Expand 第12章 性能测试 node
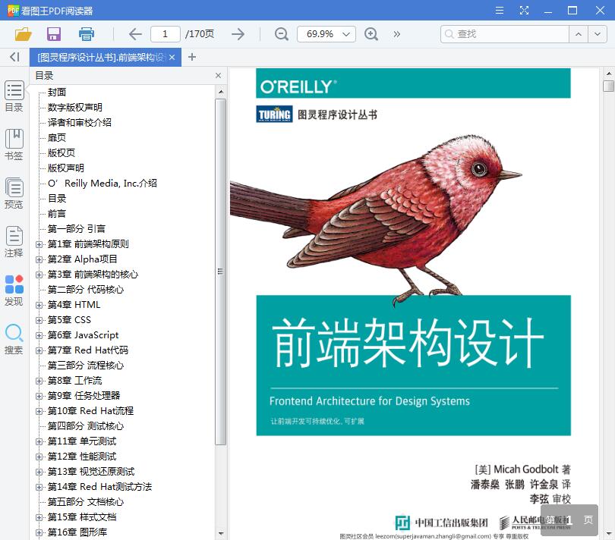615x540 pixels. point(39,457)
